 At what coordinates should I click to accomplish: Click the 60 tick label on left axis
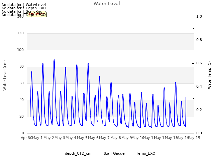(21, 83)
